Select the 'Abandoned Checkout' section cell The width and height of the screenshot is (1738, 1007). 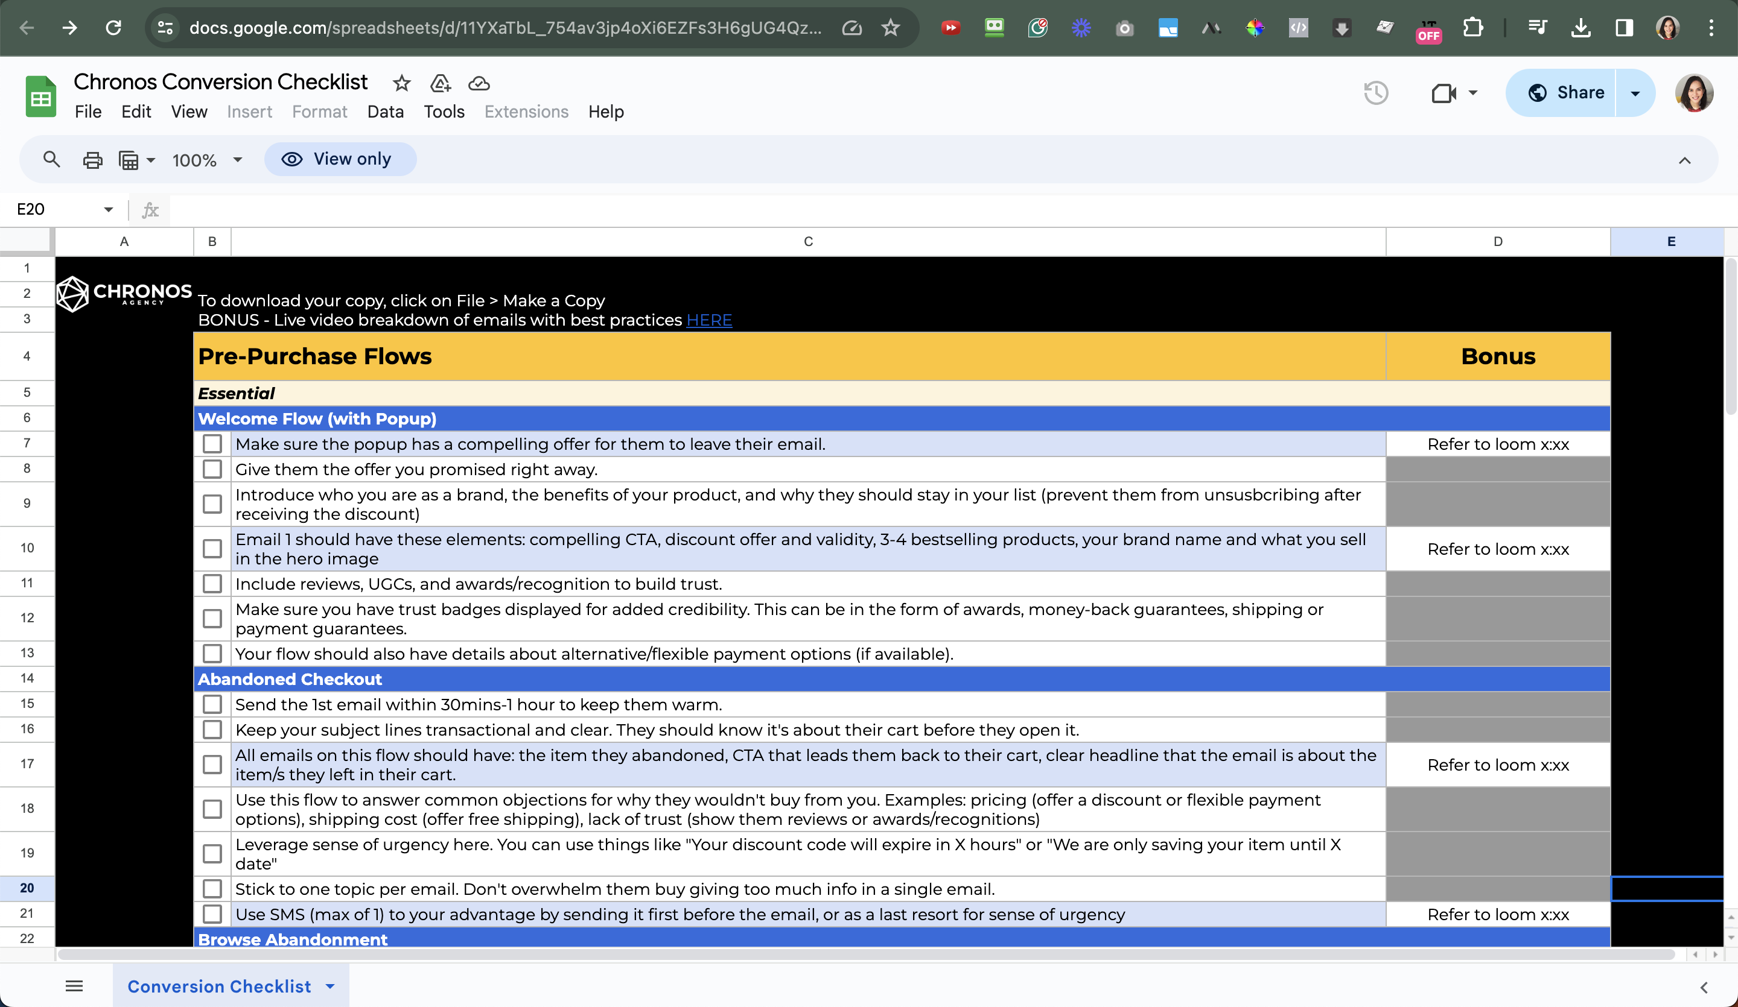coord(902,679)
